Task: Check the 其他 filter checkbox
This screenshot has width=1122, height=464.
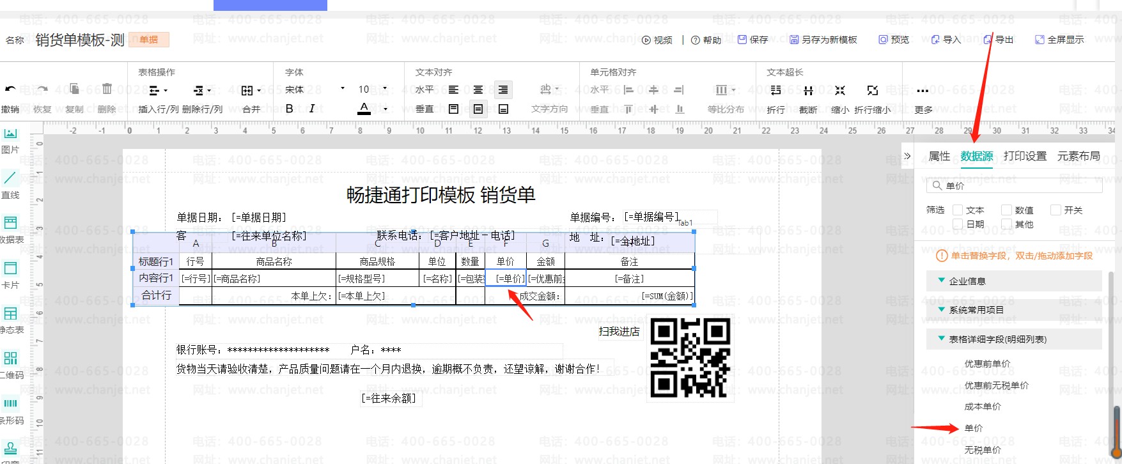Action: click(1006, 224)
